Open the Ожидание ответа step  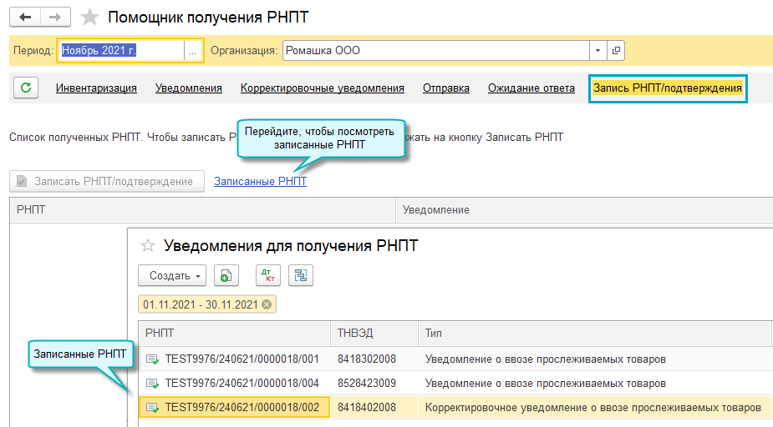531,88
